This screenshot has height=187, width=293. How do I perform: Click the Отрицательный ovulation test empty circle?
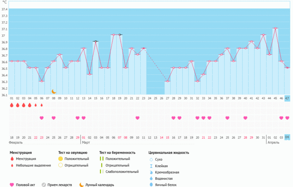point(61,165)
